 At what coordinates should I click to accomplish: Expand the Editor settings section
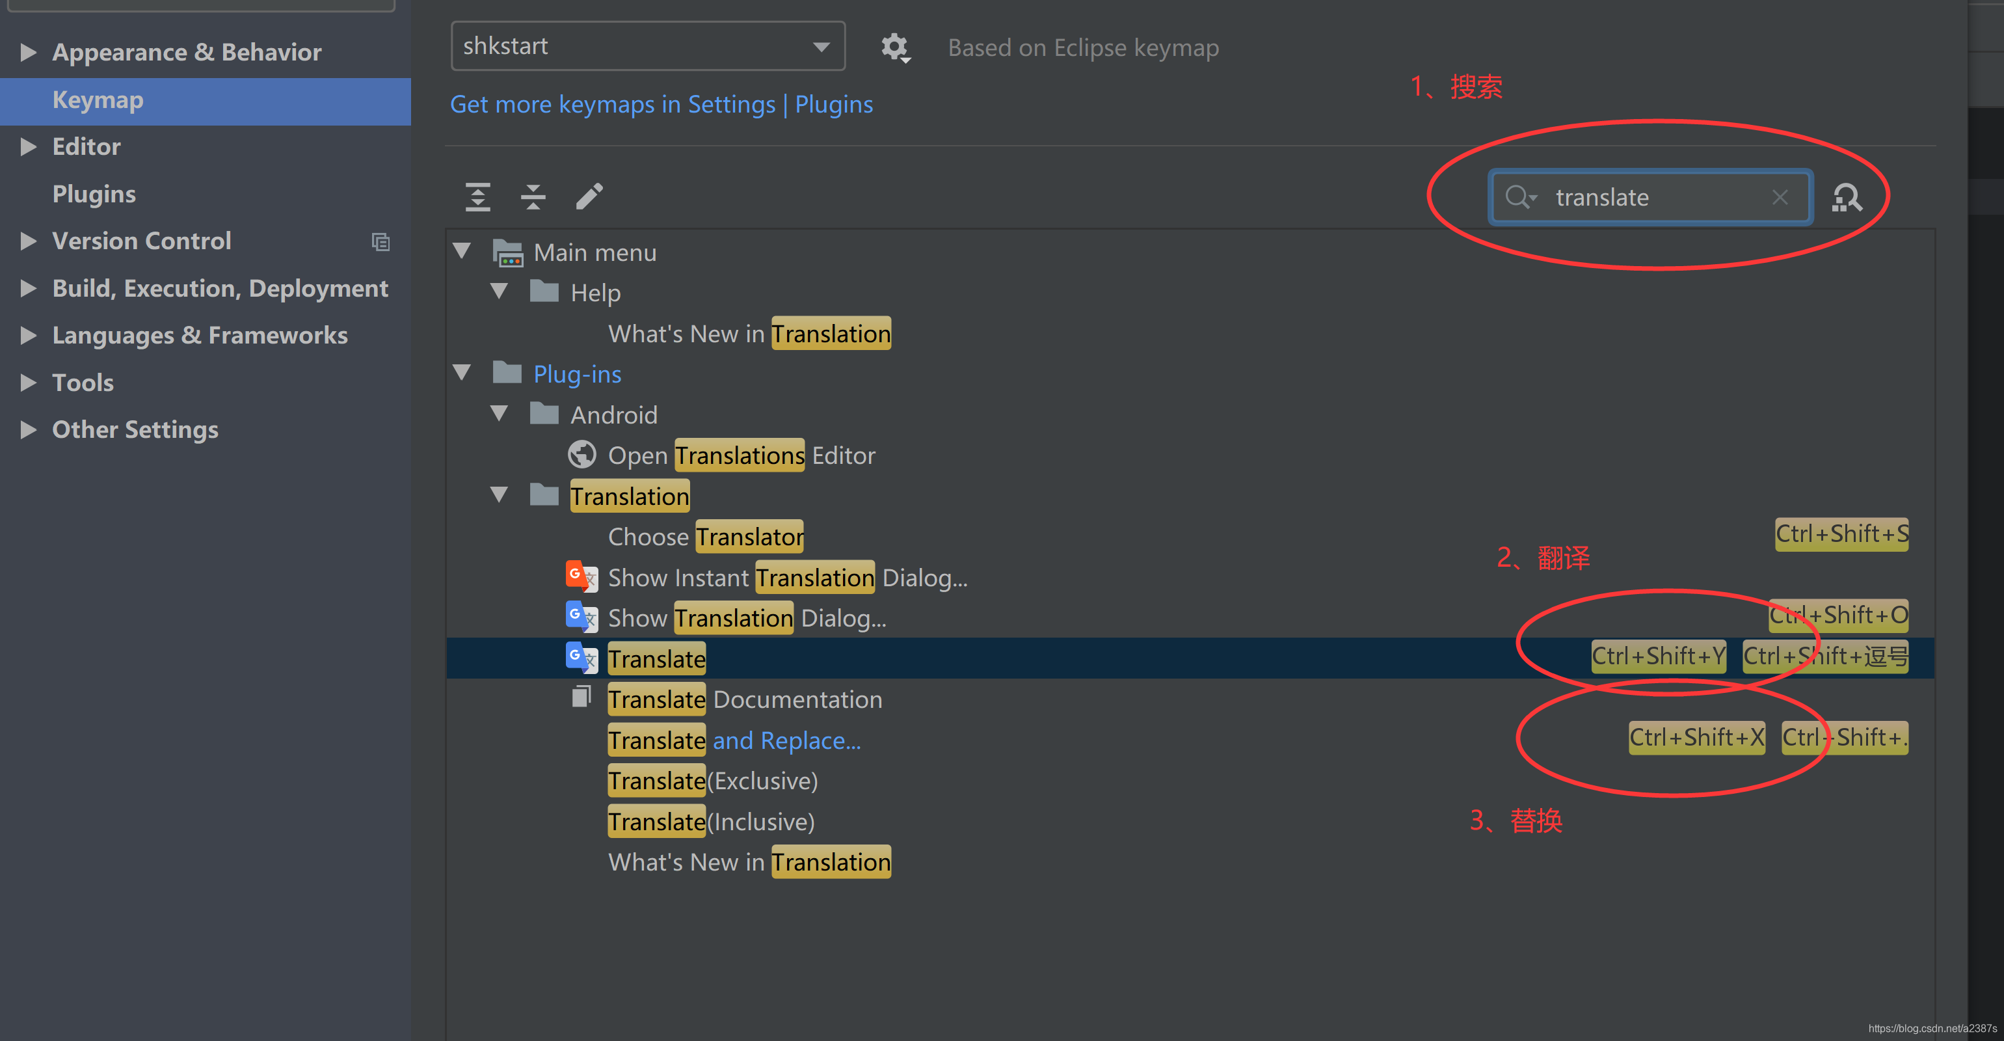(x=29, y=146)
